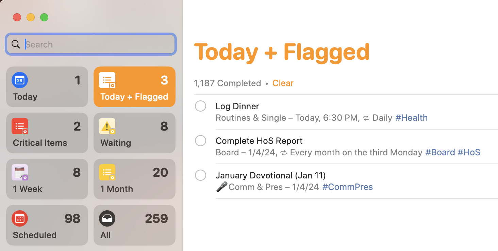The height and width of the screenshot is (251, 498).
Task: Click the Today calendar icon
Action: tap(20, 80)
